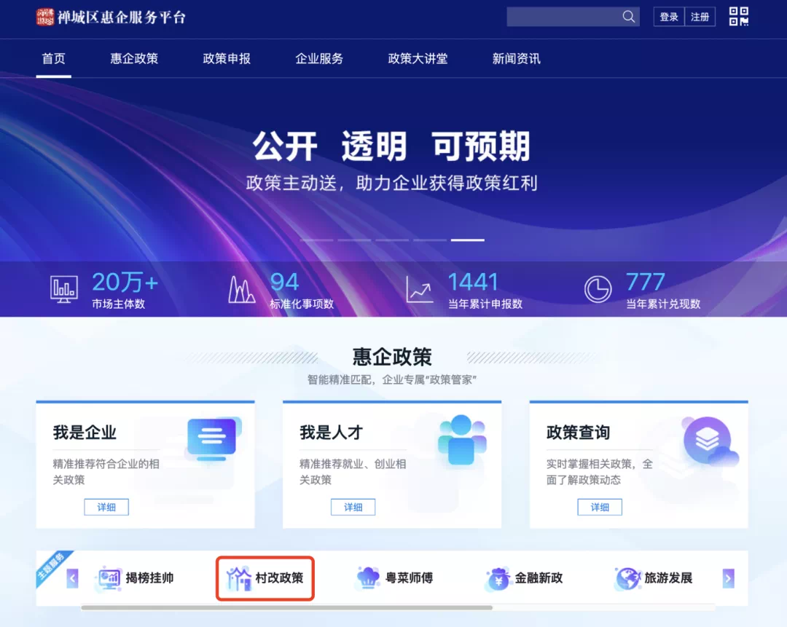Select the first banner slide indicator

point(317,240)
